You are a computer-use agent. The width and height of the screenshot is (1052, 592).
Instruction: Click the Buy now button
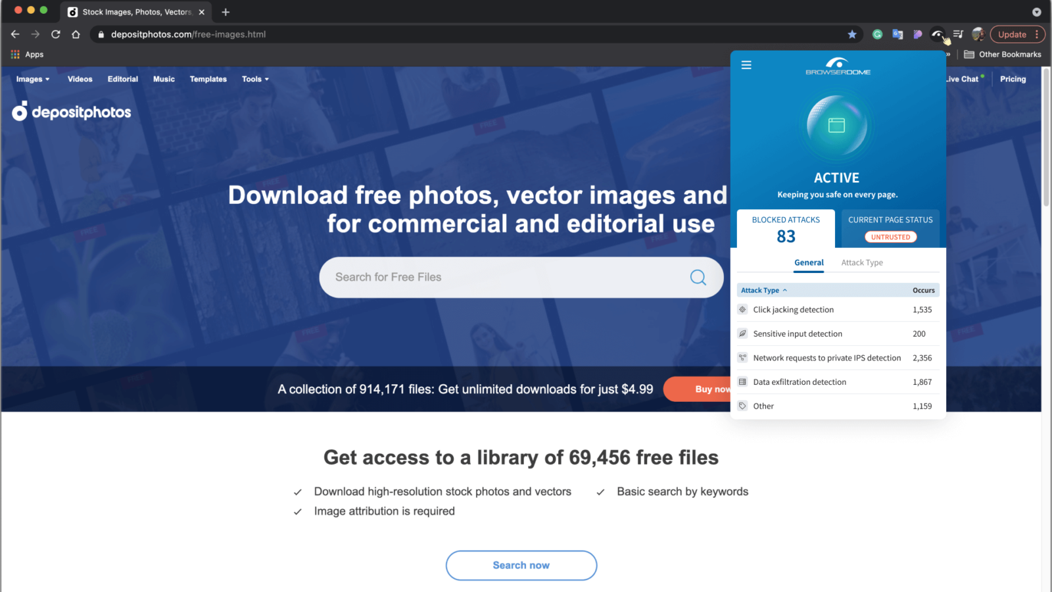pyautogui.click(x=698, y=389)
